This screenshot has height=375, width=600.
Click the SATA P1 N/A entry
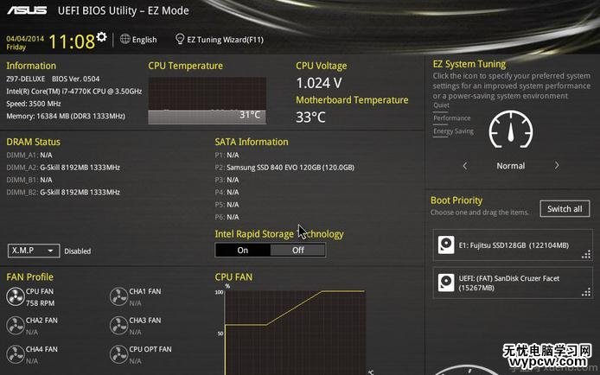(227, 156)
